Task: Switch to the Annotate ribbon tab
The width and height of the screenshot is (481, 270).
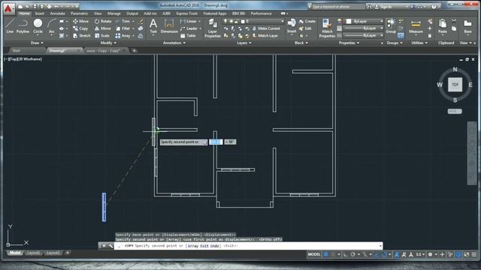Action: pos(57,13)
